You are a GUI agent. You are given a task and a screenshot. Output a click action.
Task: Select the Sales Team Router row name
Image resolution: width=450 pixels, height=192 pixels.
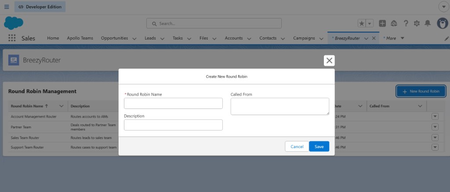tap(25, 138)
